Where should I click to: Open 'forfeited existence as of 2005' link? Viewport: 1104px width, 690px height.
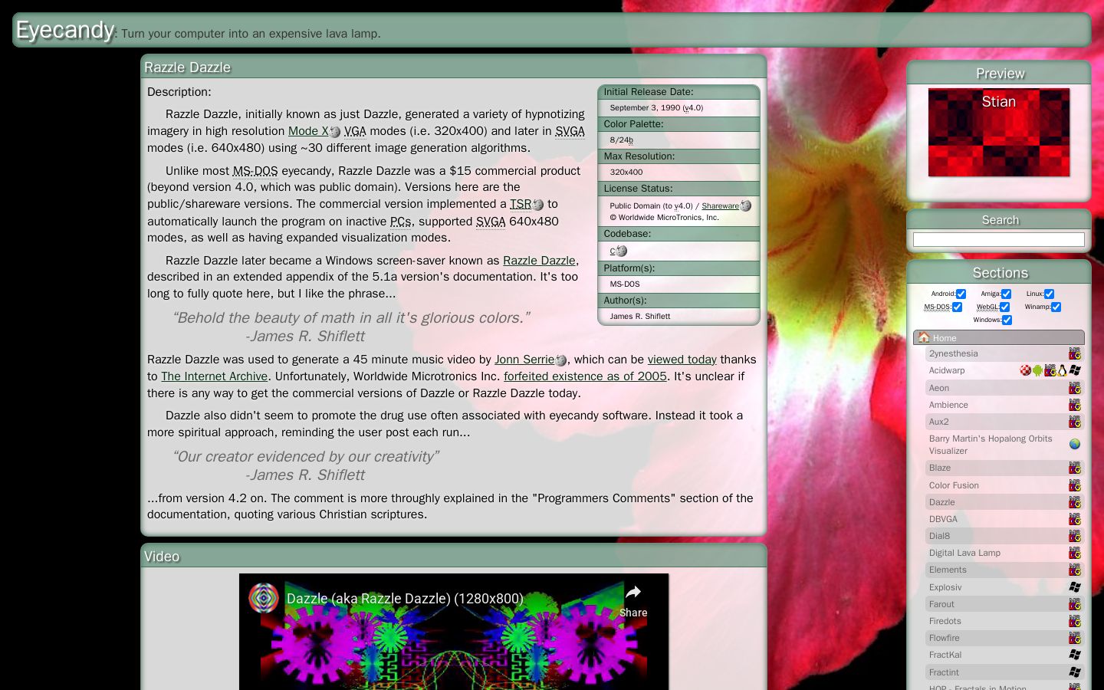click(x=585, y=376)
